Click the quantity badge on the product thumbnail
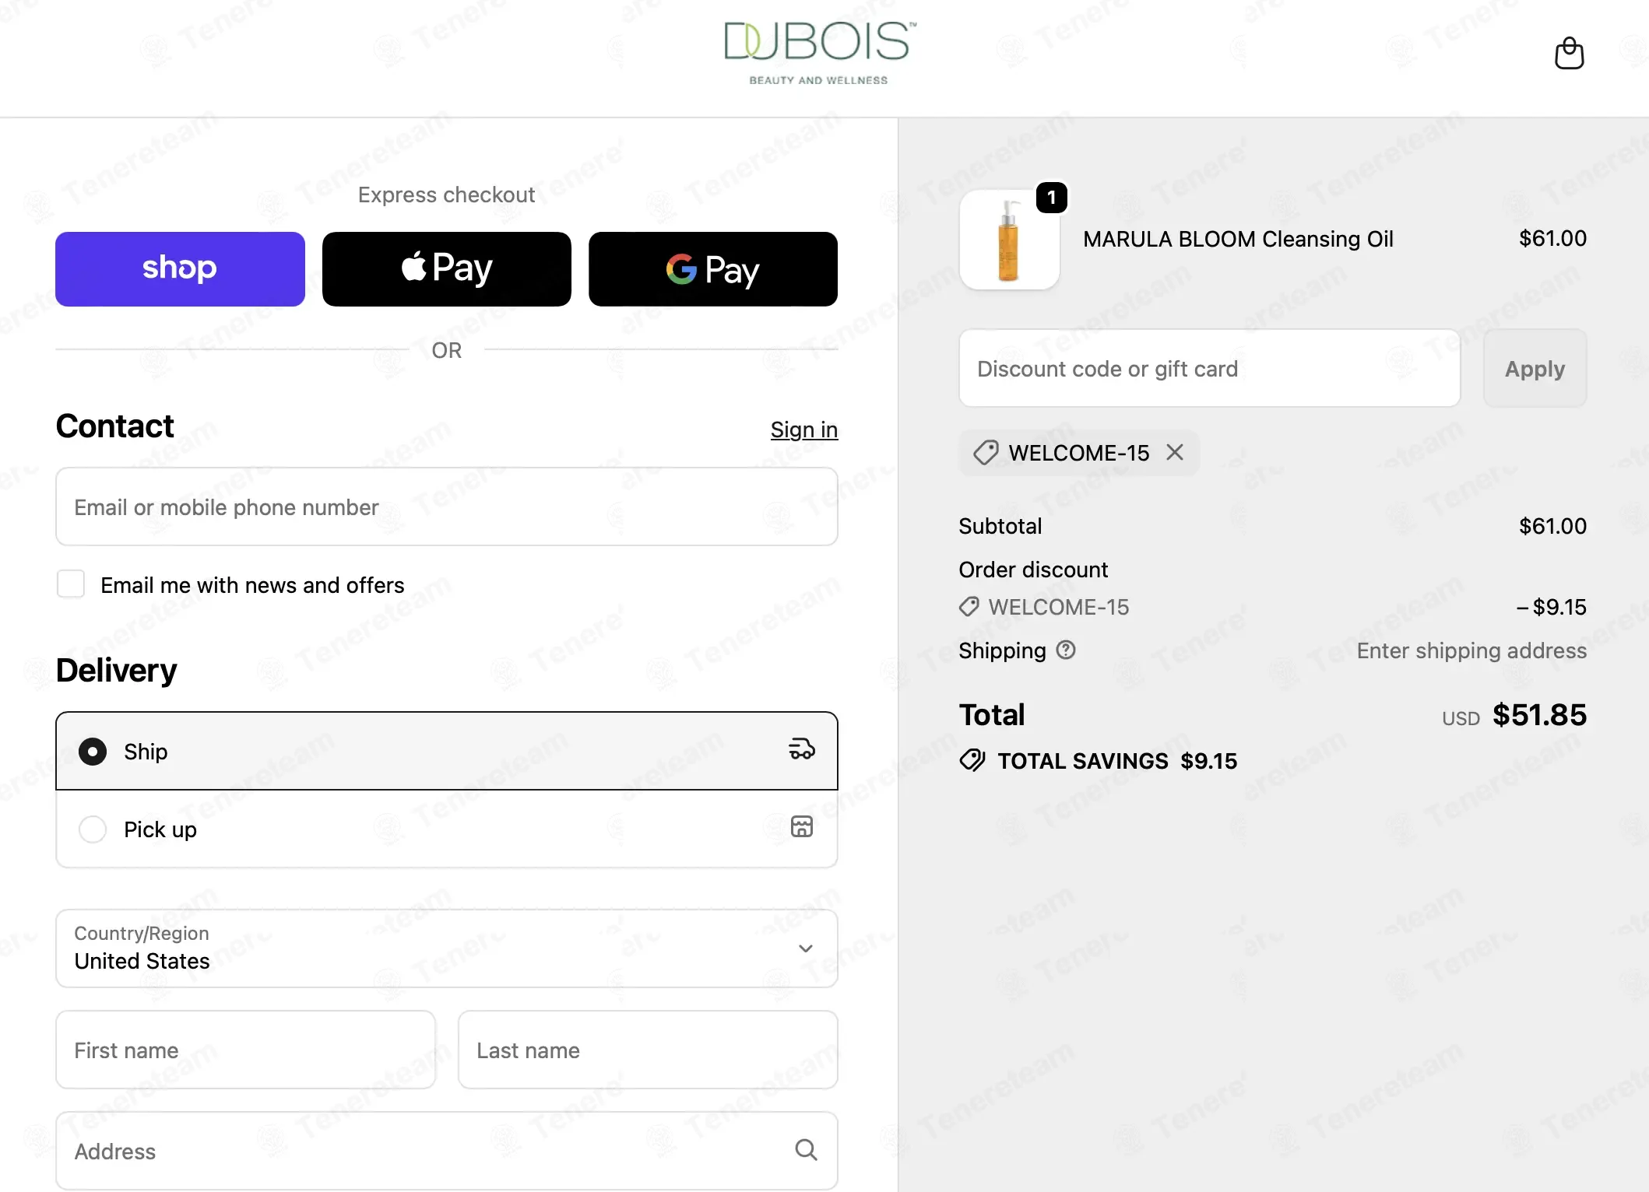 pyautogui.click(x=1051, y=198)
